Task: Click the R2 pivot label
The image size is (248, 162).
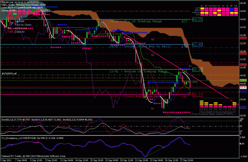Action: click(152, 55)
